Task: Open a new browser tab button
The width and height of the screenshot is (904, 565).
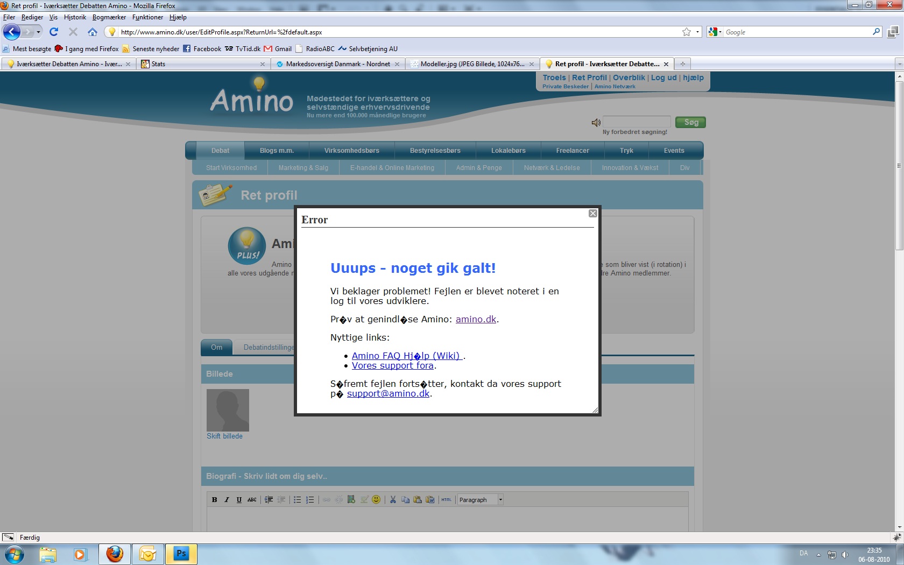Action: pyautogui.click(x=682, y=63)
